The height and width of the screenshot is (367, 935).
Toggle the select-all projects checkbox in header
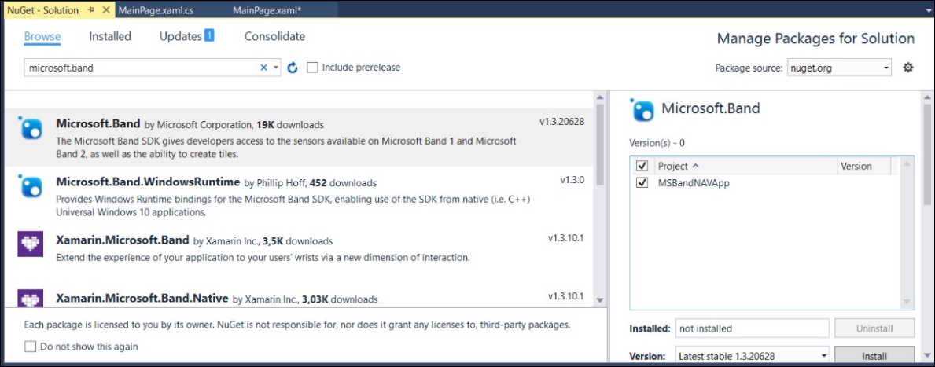tap(642, 167)
